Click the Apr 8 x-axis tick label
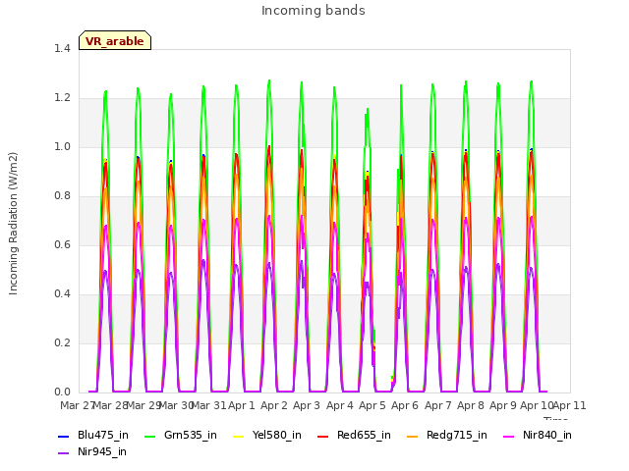The height and width of the screenshot is (471, 629). (471, 405)
